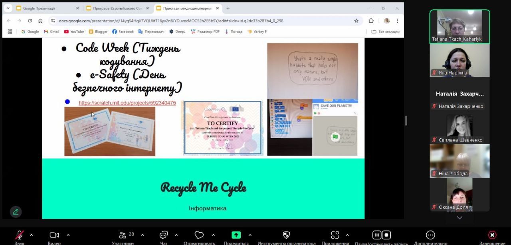The height and width of the screenshot is (245, 511).
Task: Pause the meeting recording
Action: (x=376, y=235)
